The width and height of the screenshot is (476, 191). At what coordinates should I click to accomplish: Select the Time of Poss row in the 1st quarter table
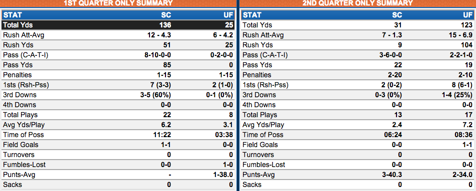[x=118, y=135]
